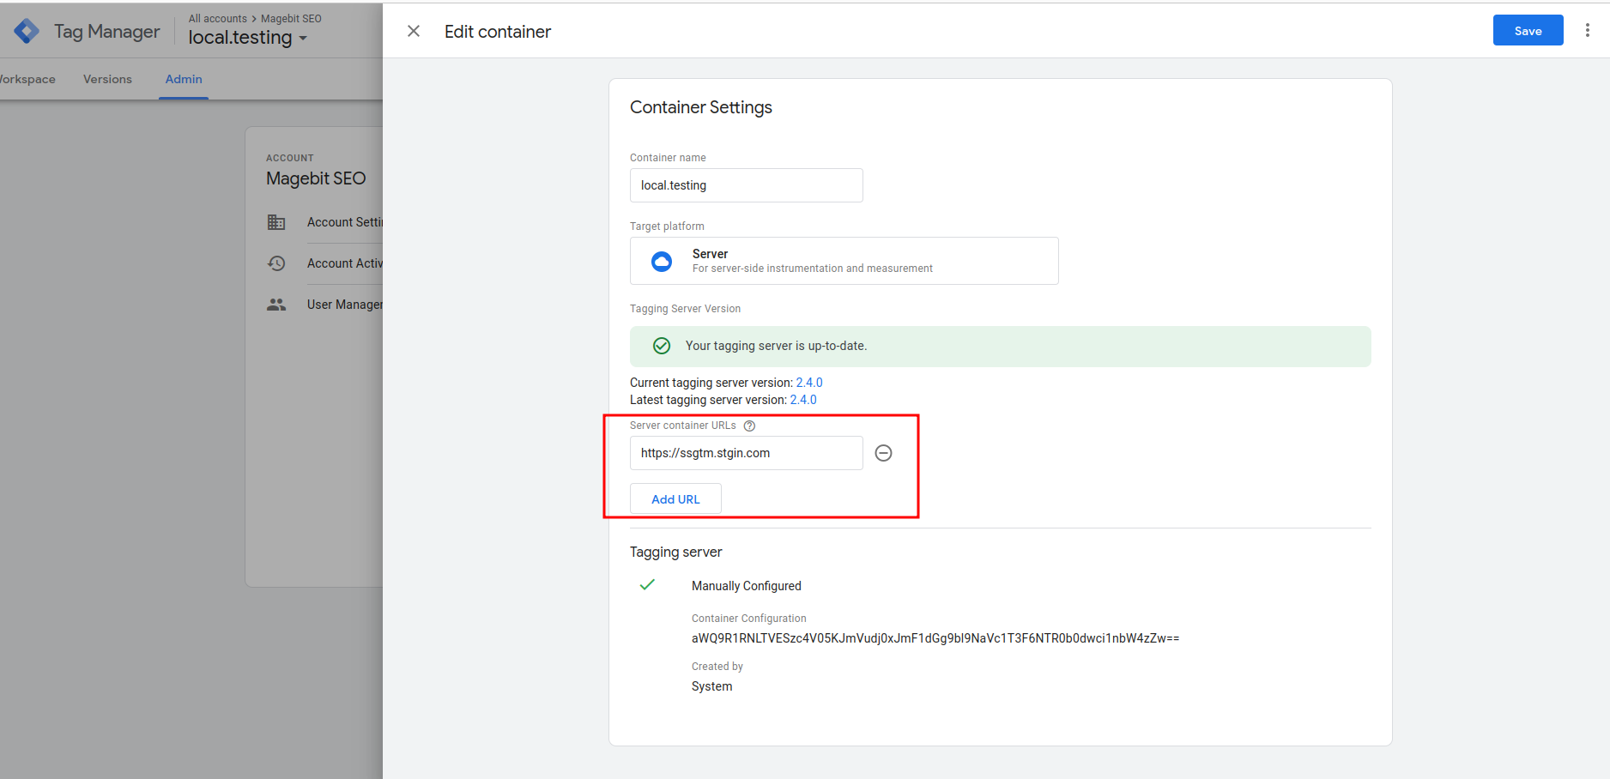Click the Save button

tap(1528, 30)
